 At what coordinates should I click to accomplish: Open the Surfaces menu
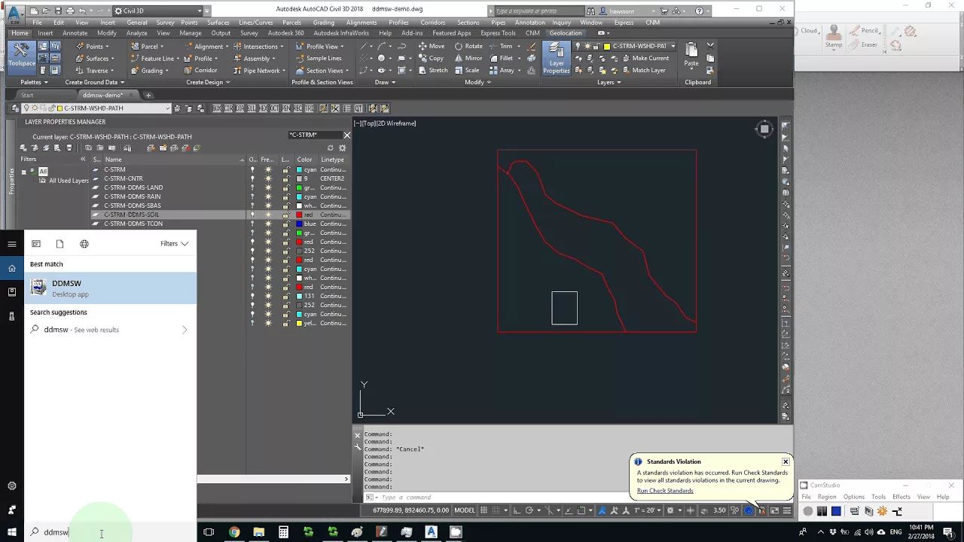pyautogui.click(x=218, y=23)
